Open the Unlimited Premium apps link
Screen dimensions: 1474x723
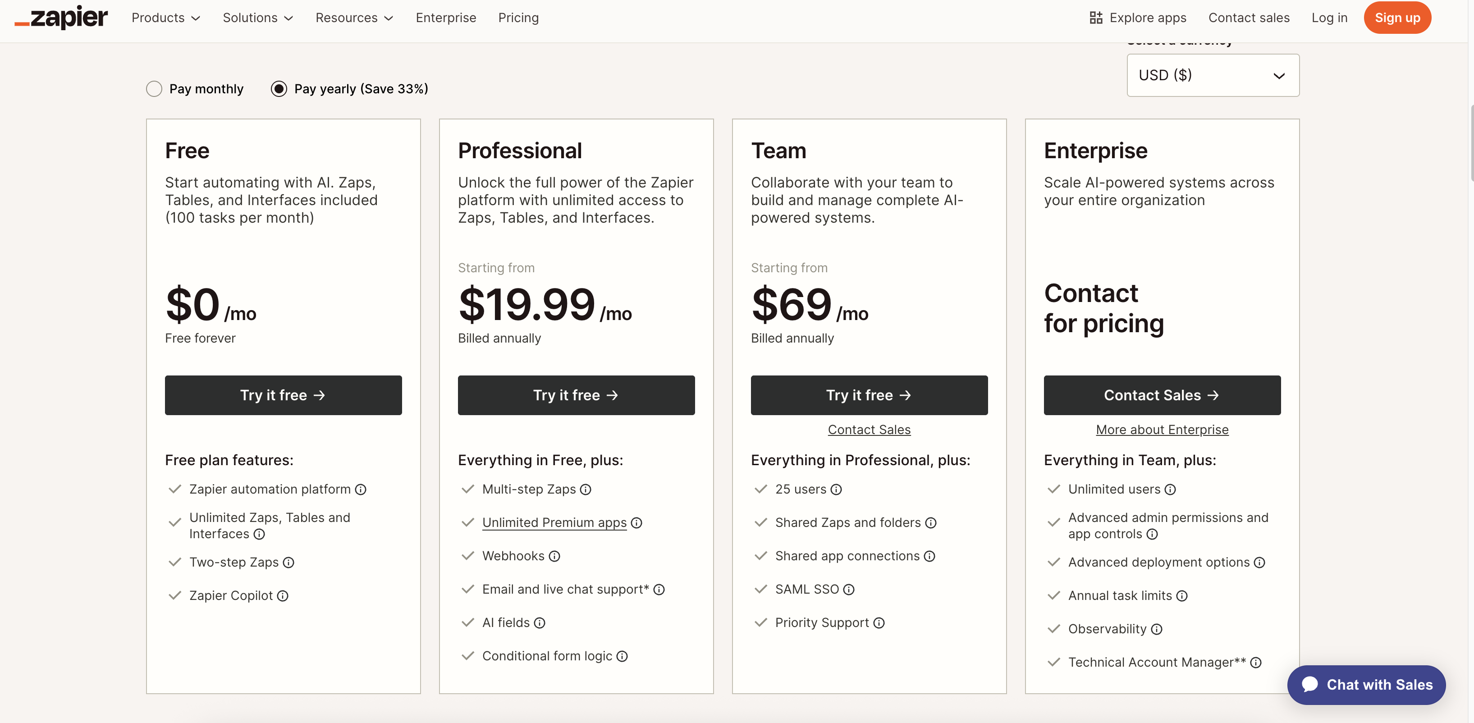tap(554, 523)
